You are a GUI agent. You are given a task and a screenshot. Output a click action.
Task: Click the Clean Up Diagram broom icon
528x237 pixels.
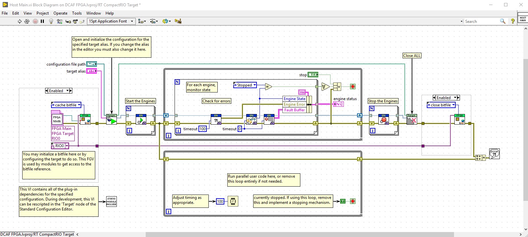(x=178, y=21)
